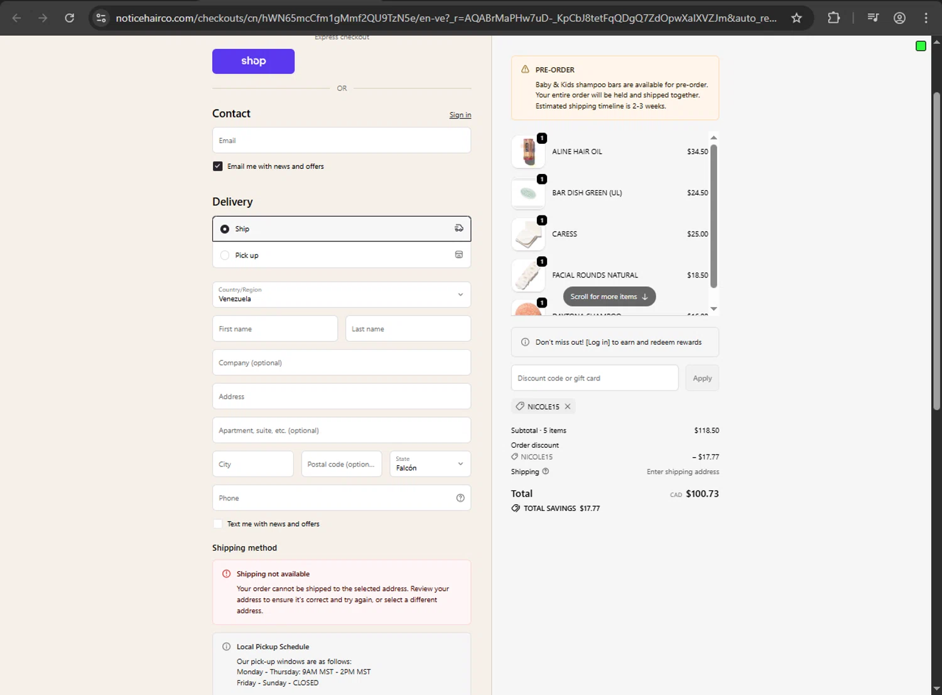
Task: Click the Facial Rounds Natural thumbnail
Action: click(528, 275)
